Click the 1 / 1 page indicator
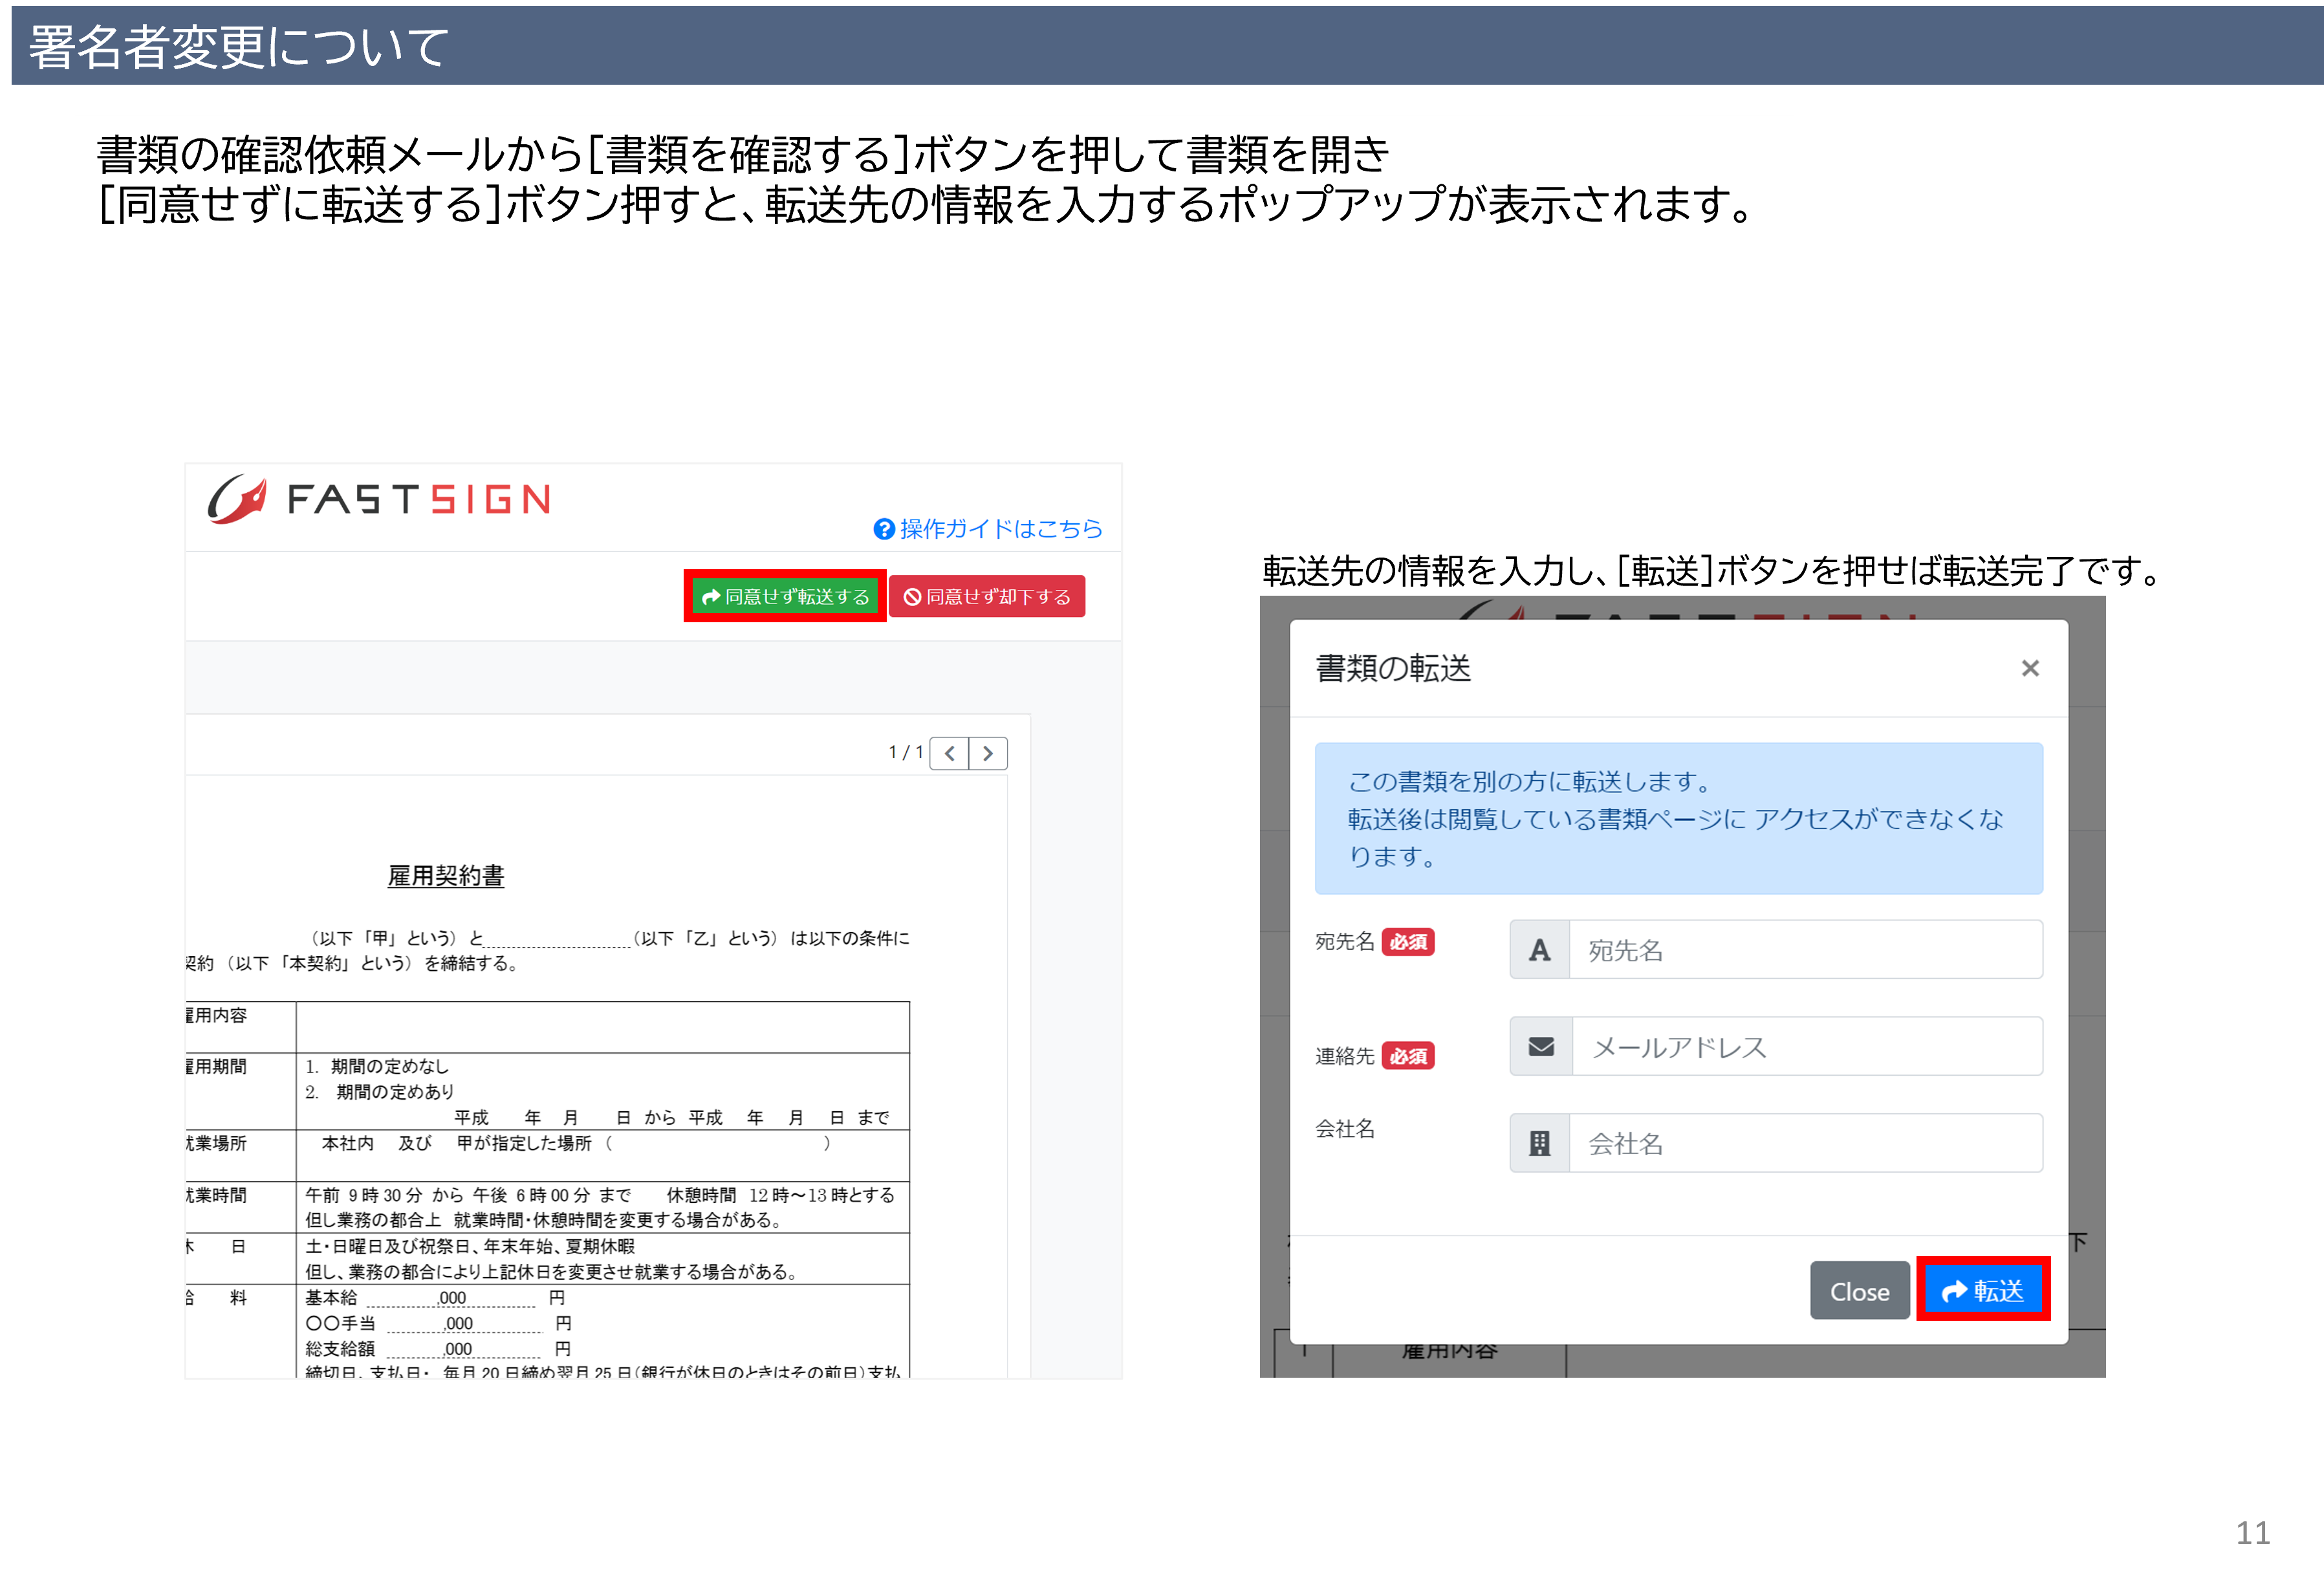The width and height of the screenshot is (2324, 1575). [x=905, y=752]
